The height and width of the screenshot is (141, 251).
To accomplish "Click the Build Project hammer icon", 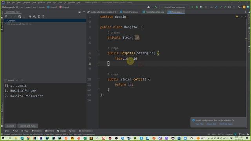I will point(156,7).
